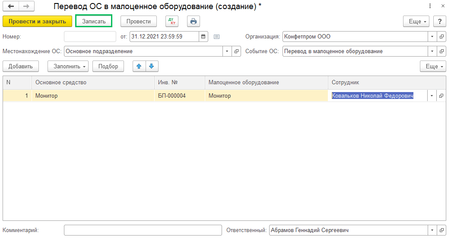Screen dimensions: 451x239
Task: Click Провести и закрыть button
Action: [x=38, y=21]
